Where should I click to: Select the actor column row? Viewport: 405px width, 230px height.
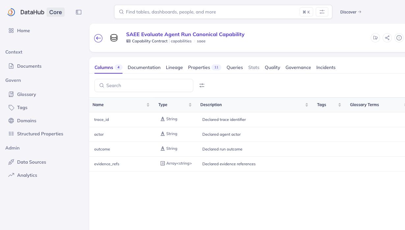[247, 134]
